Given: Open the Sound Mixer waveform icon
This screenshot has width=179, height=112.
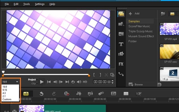Looking at the screenshot, I should tap(79, 94).
